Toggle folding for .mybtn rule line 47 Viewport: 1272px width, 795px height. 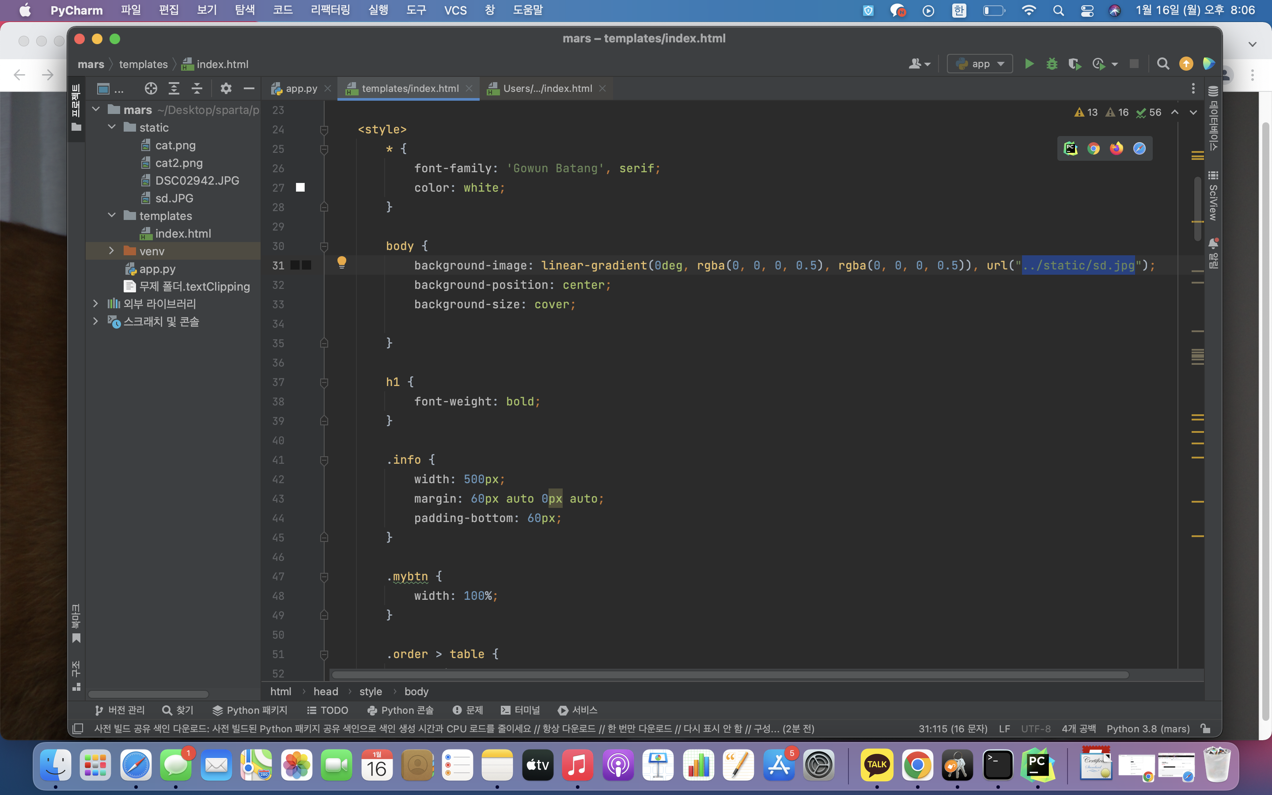click(324, 577)
